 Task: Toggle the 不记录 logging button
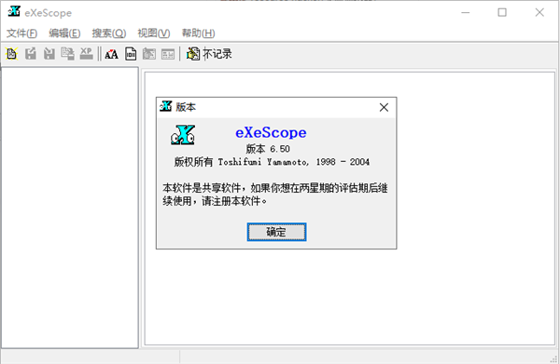coord(209,54)
